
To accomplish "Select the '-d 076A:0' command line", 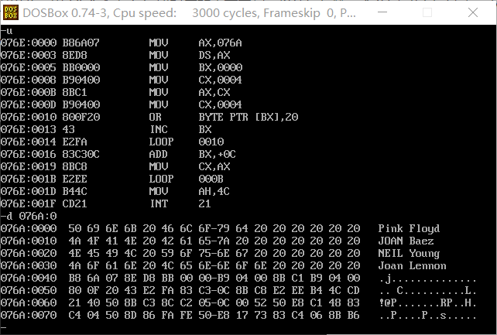I will [x=29, y=216].
